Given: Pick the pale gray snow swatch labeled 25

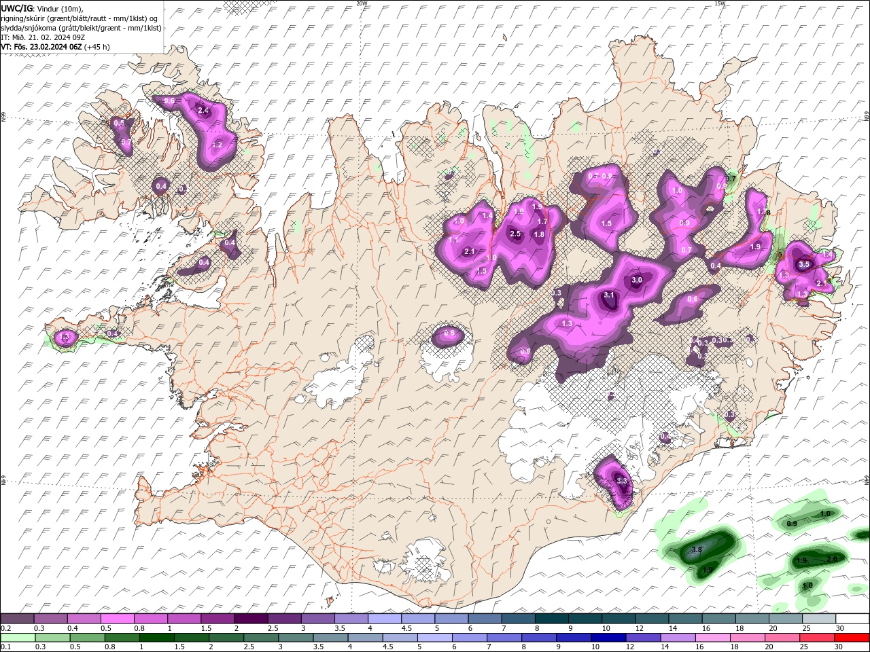Looking at the screenshot, I should point(819,619).
